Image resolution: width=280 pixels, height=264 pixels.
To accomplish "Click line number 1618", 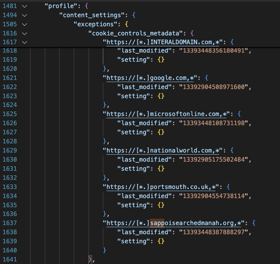I will [x=10, y=51].
